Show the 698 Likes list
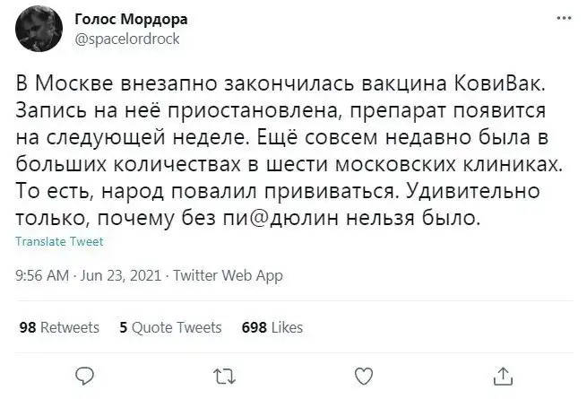Screen dimensions: 587x399 pyautogui.click(x=272, y=327)
